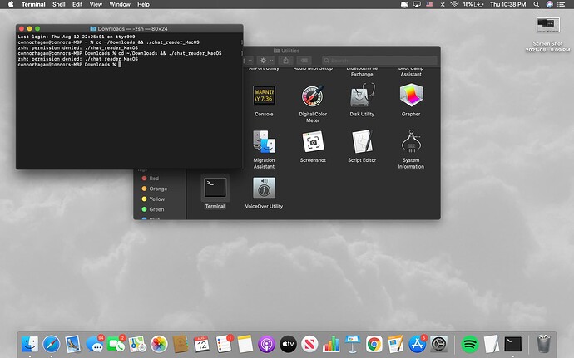Viewport: 574px width, 358px height.
Task: Open Messages in the Dock
Action: pos(95,344)
